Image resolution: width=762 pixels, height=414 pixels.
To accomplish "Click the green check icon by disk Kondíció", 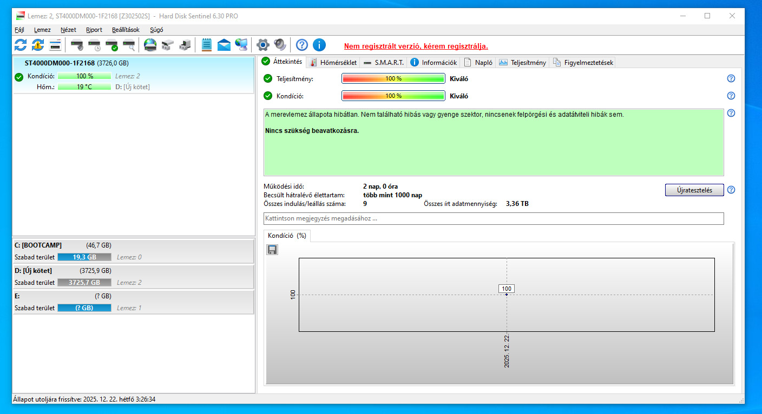I will tap(19, 77).
